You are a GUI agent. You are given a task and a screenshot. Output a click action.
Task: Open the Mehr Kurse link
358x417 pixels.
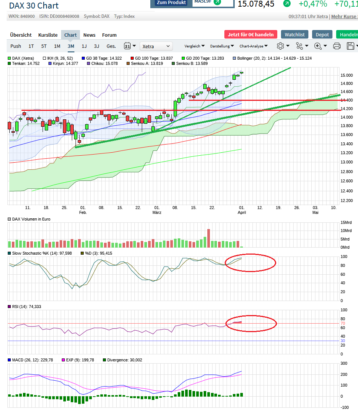pyautogui.click(x=344, y=16)
